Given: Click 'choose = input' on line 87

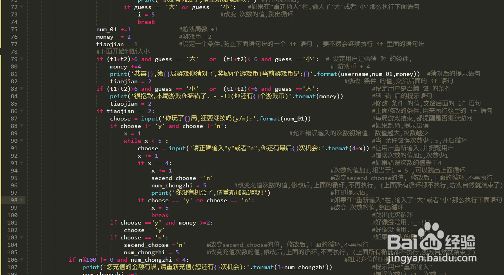Looking at the screenshot, I should click(x=134, y=119).
